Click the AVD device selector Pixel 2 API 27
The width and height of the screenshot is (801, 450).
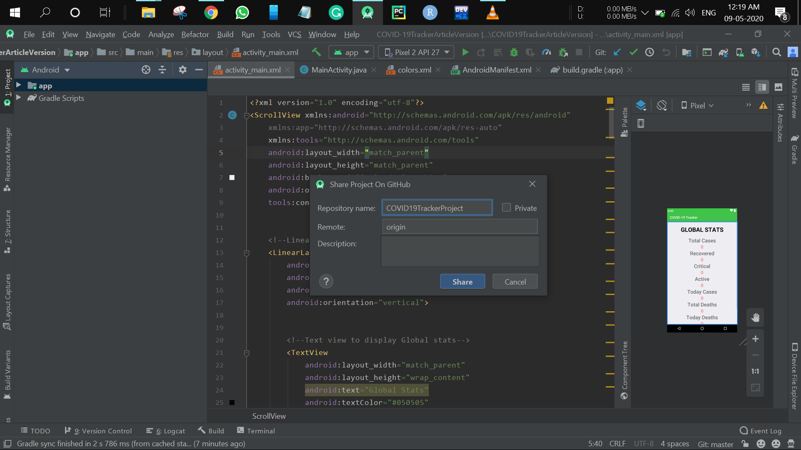tap(416, 52)
